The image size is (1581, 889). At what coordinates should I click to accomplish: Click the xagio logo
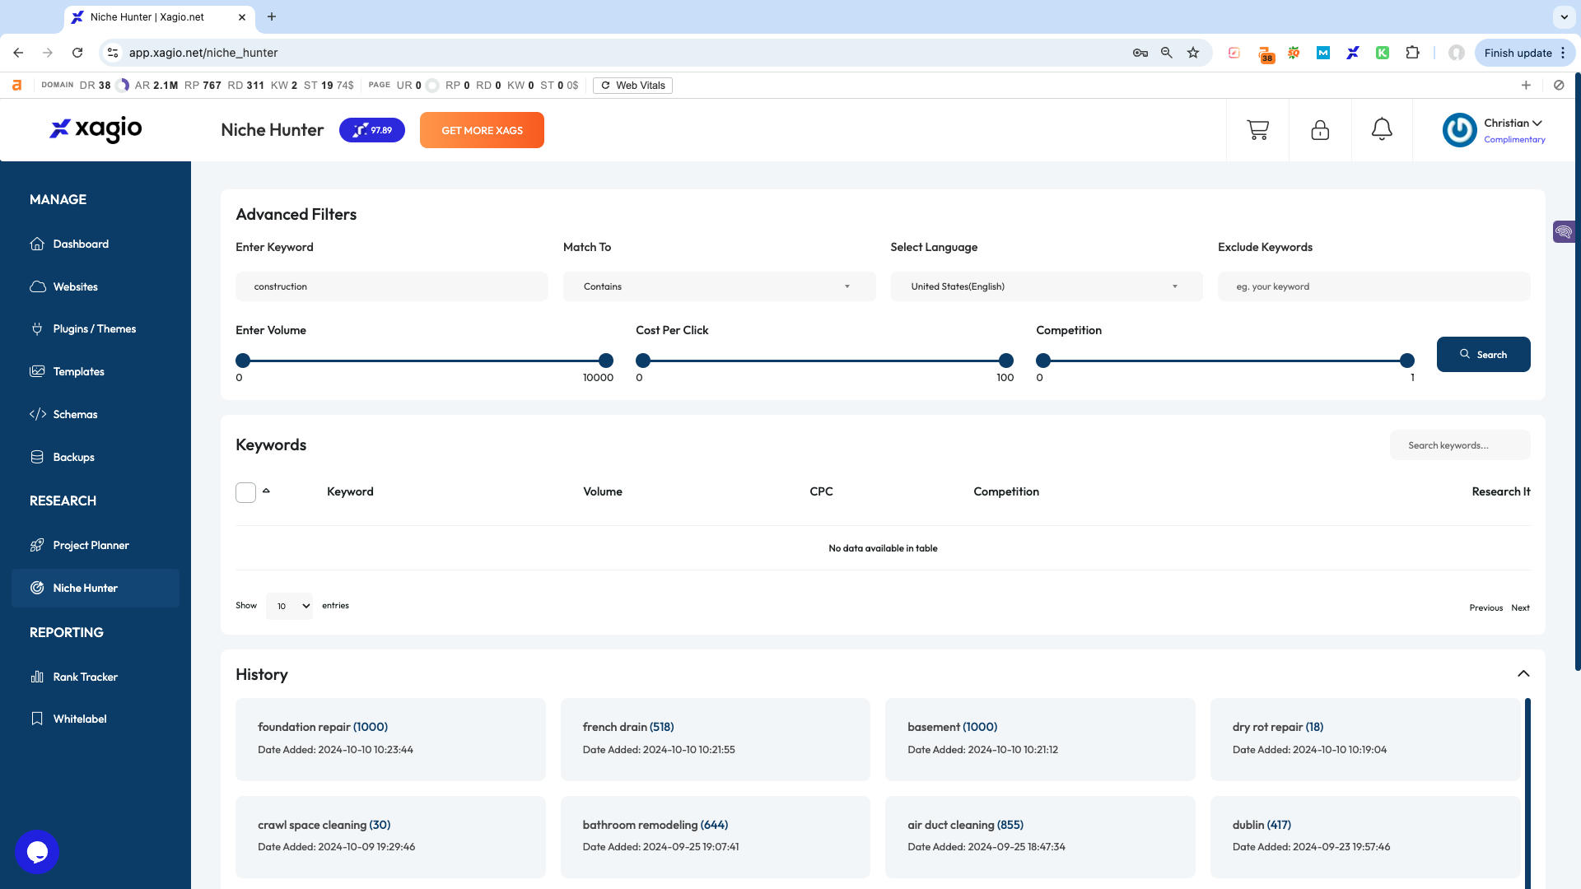point(96,129)
